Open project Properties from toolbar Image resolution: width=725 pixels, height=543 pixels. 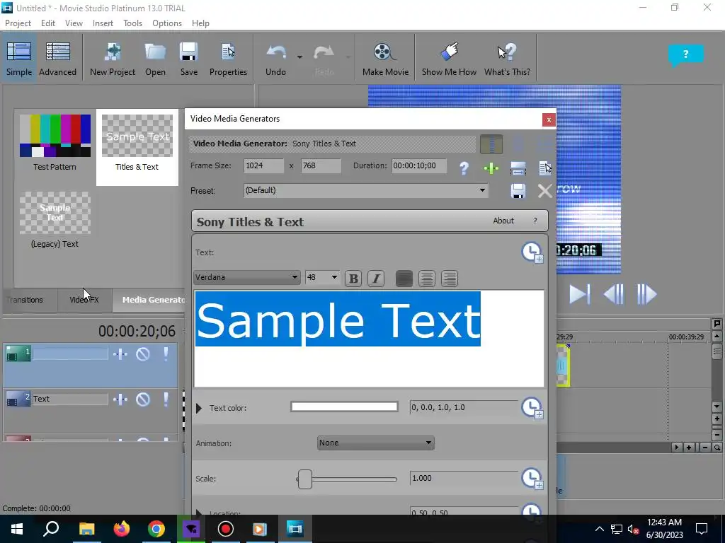pos(228,59)
